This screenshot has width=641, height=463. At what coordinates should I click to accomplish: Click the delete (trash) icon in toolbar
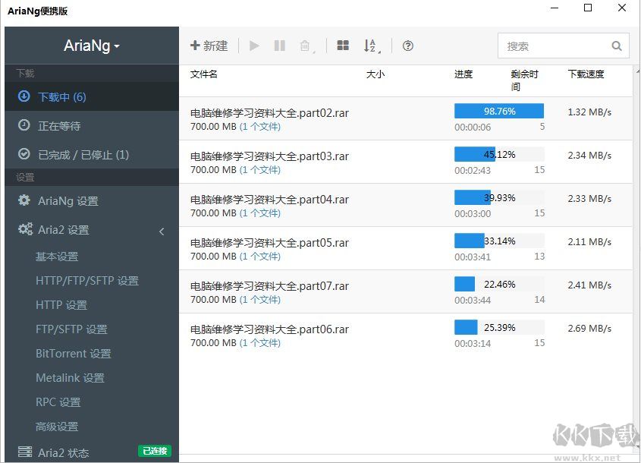coord(305,46)
